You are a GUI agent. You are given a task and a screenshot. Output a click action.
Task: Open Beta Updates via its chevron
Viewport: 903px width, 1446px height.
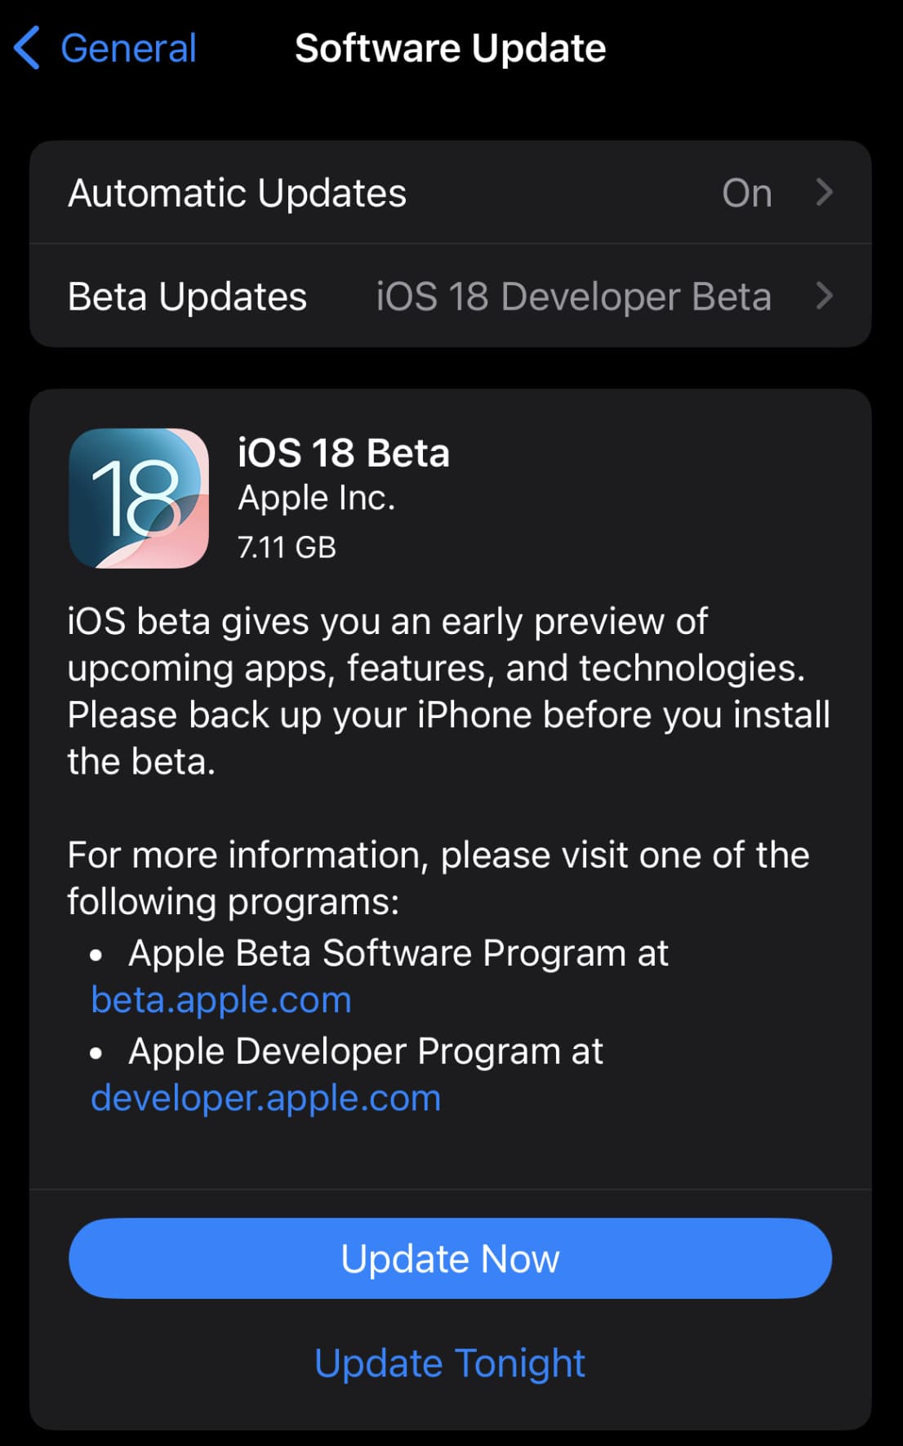tap(826, 297)
